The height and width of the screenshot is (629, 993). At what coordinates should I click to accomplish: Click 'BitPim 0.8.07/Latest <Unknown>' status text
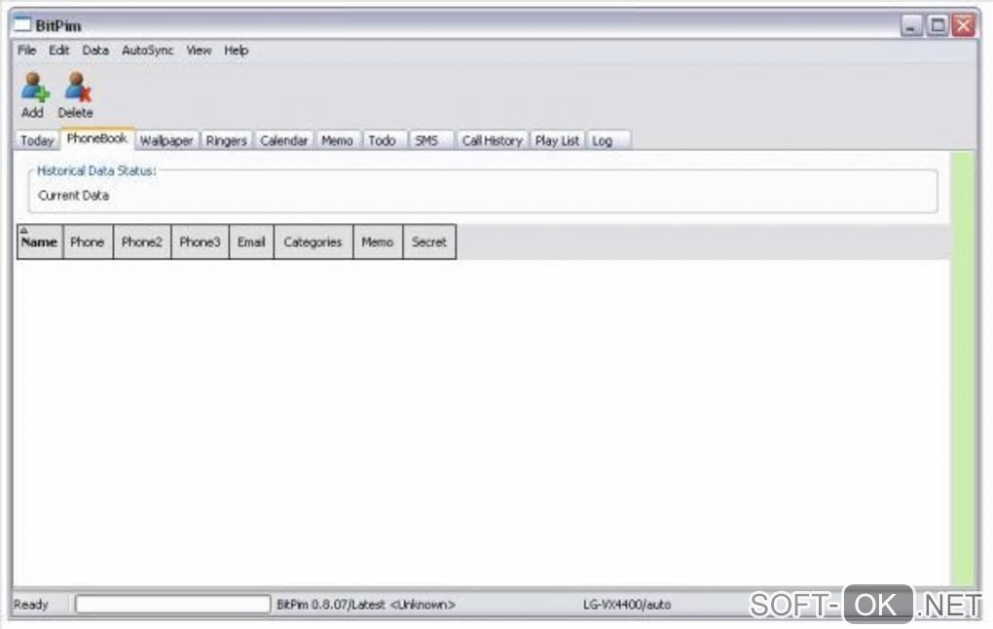click(x=366, y=605)
